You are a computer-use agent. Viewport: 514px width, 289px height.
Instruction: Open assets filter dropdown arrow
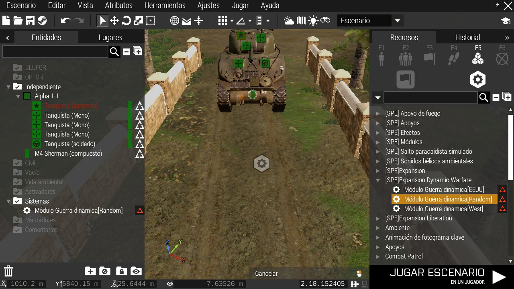click(377, 98)
